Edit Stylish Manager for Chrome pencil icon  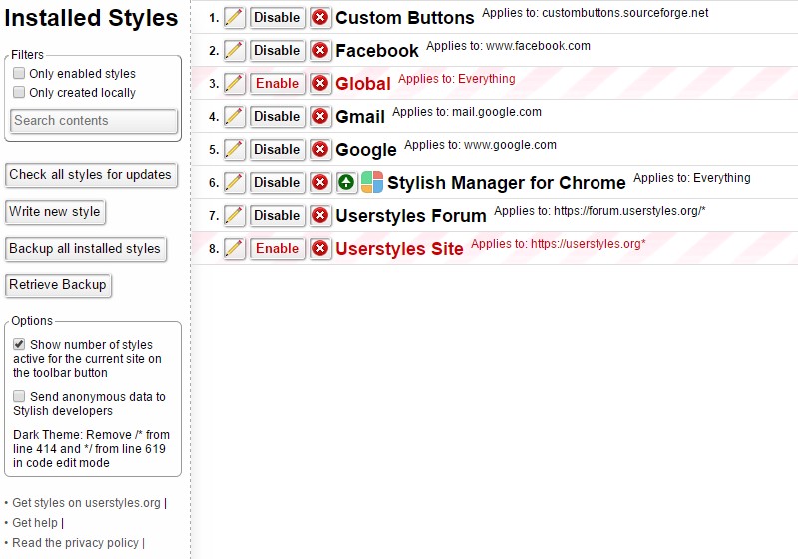(234, 183)
